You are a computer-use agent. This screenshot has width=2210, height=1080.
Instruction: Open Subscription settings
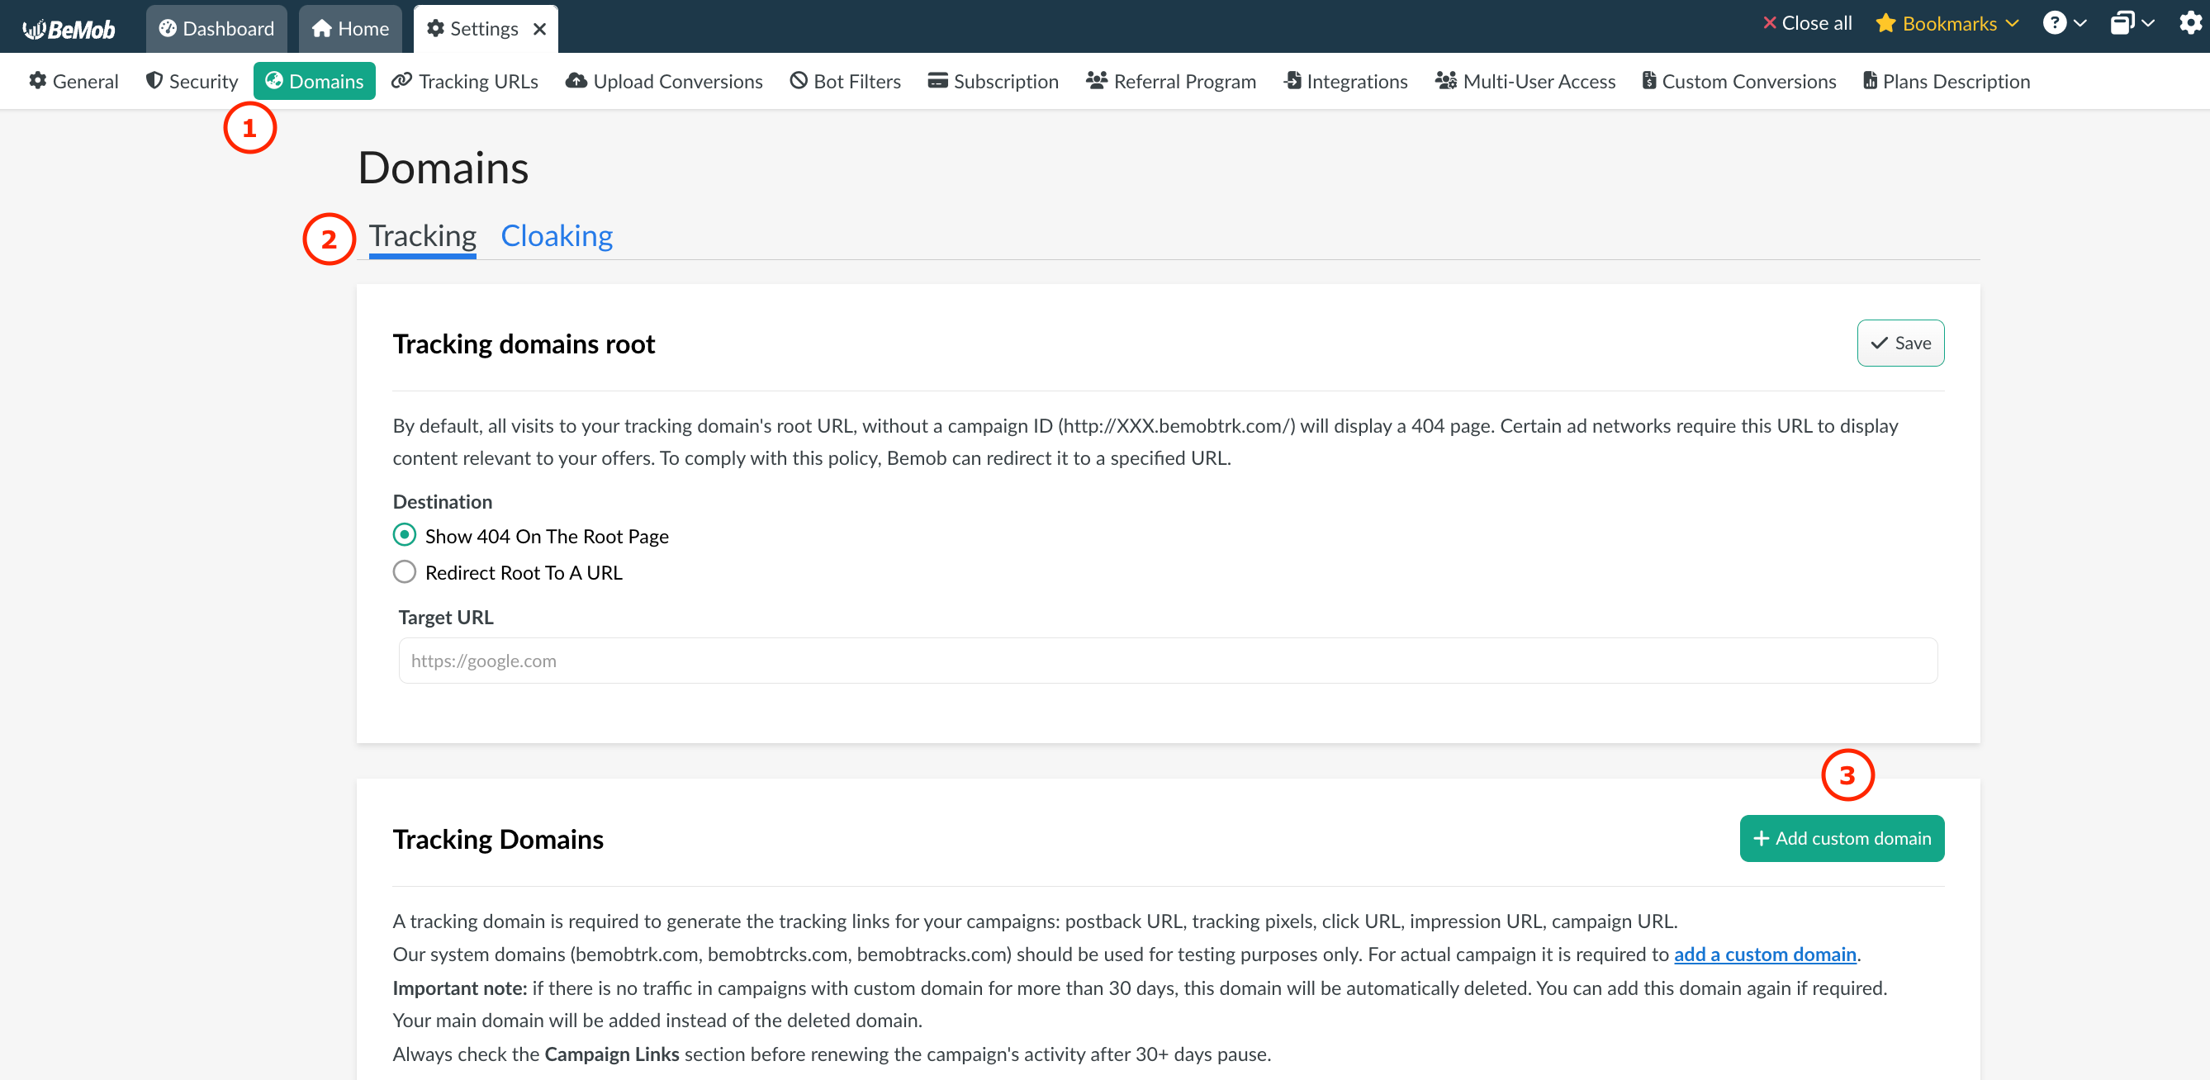[994, 81]
